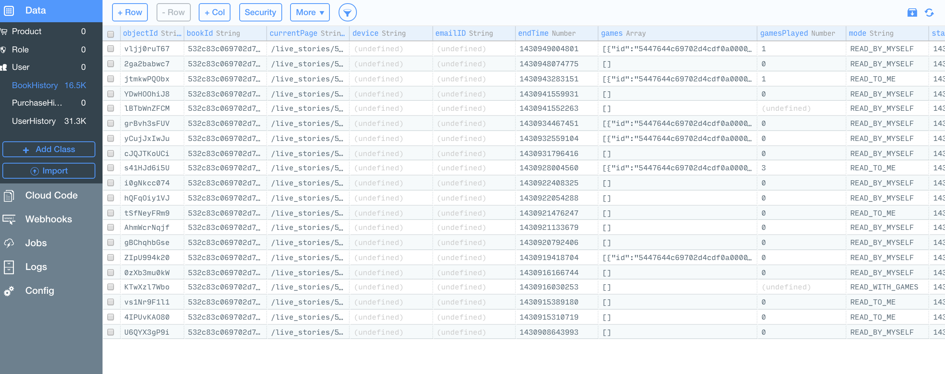Check the row U6QYX3gP9i checkbox
The height and width of the screenshot is (374, 945).
111,332
